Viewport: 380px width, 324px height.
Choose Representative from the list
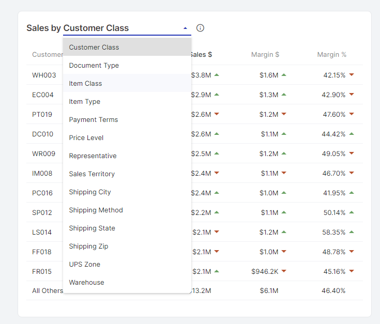click(93, 156)
